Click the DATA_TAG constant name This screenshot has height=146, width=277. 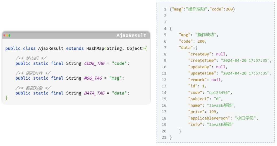coord(94,93)
